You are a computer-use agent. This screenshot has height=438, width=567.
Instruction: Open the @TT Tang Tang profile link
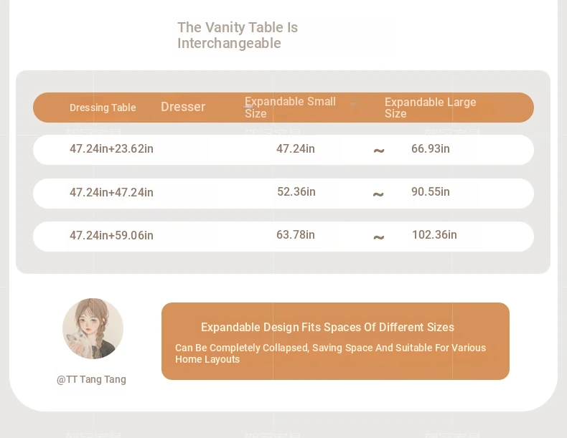click(x=91, y=379)
